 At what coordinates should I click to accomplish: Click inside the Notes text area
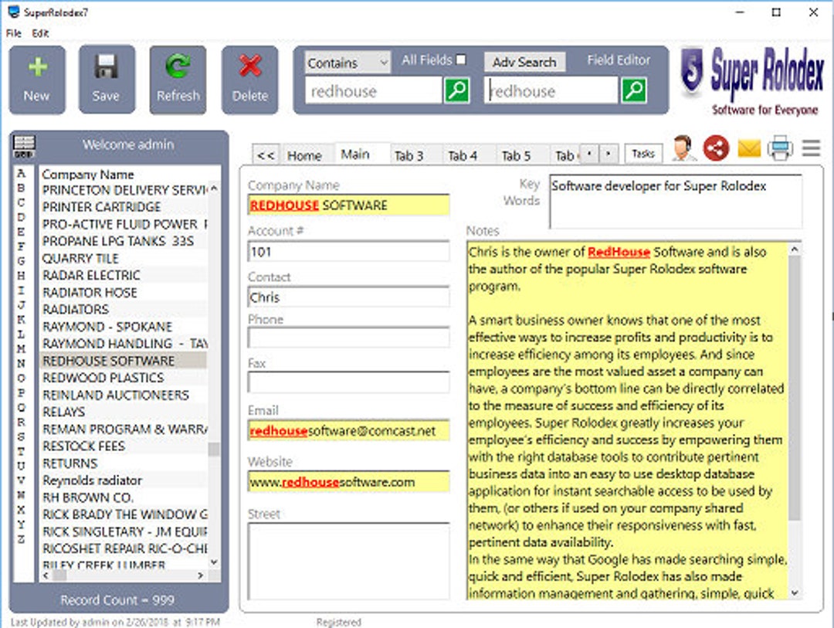coord(628,420)
